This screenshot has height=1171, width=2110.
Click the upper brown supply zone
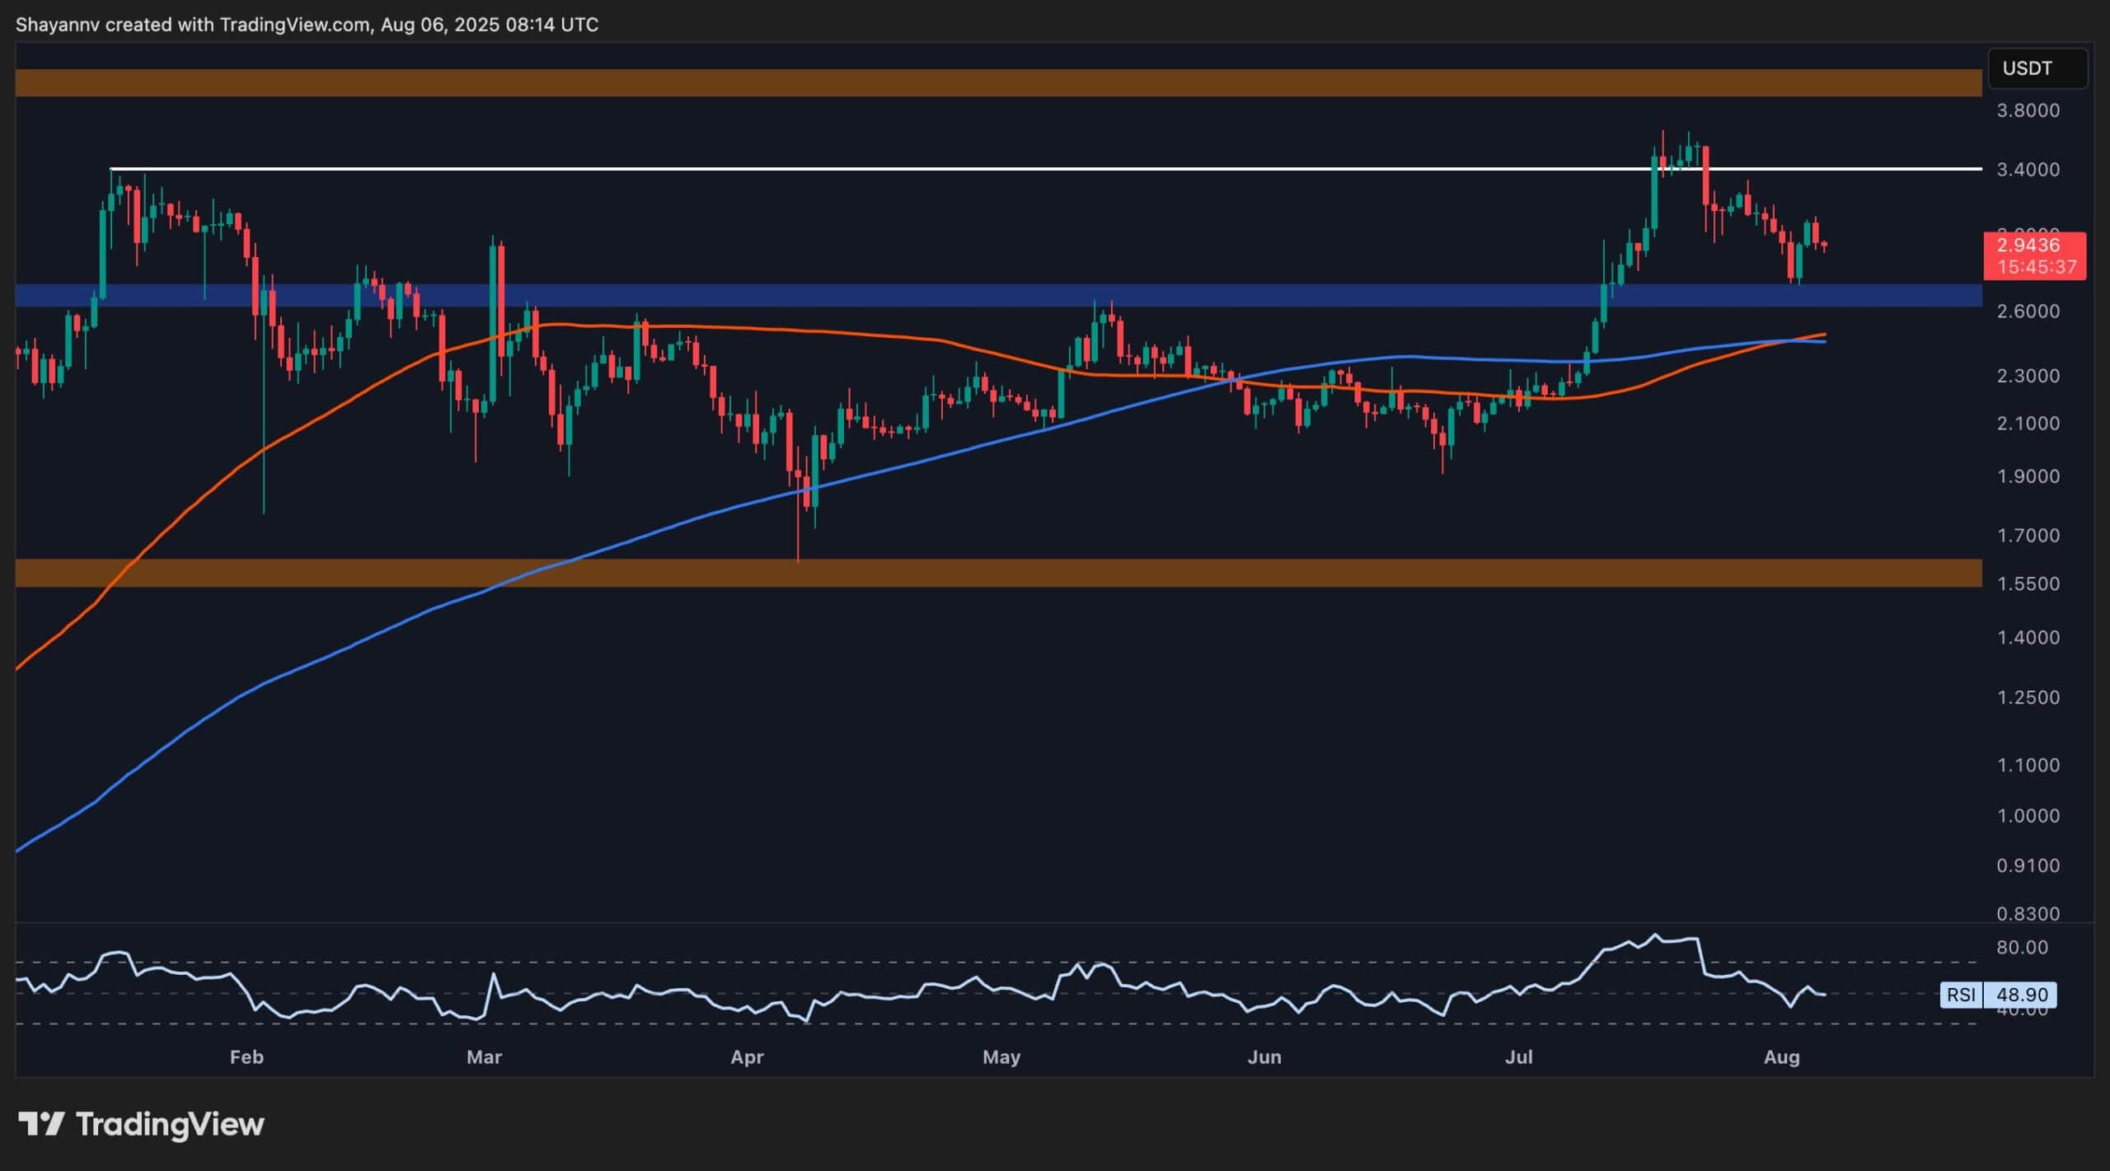pyautogui.click(x=989, y=82)
